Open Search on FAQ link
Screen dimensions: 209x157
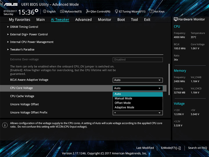197,148
